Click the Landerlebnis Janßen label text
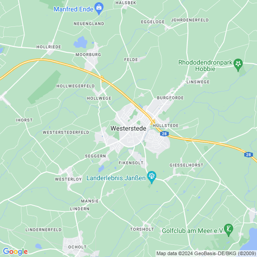 pos(116,178)
